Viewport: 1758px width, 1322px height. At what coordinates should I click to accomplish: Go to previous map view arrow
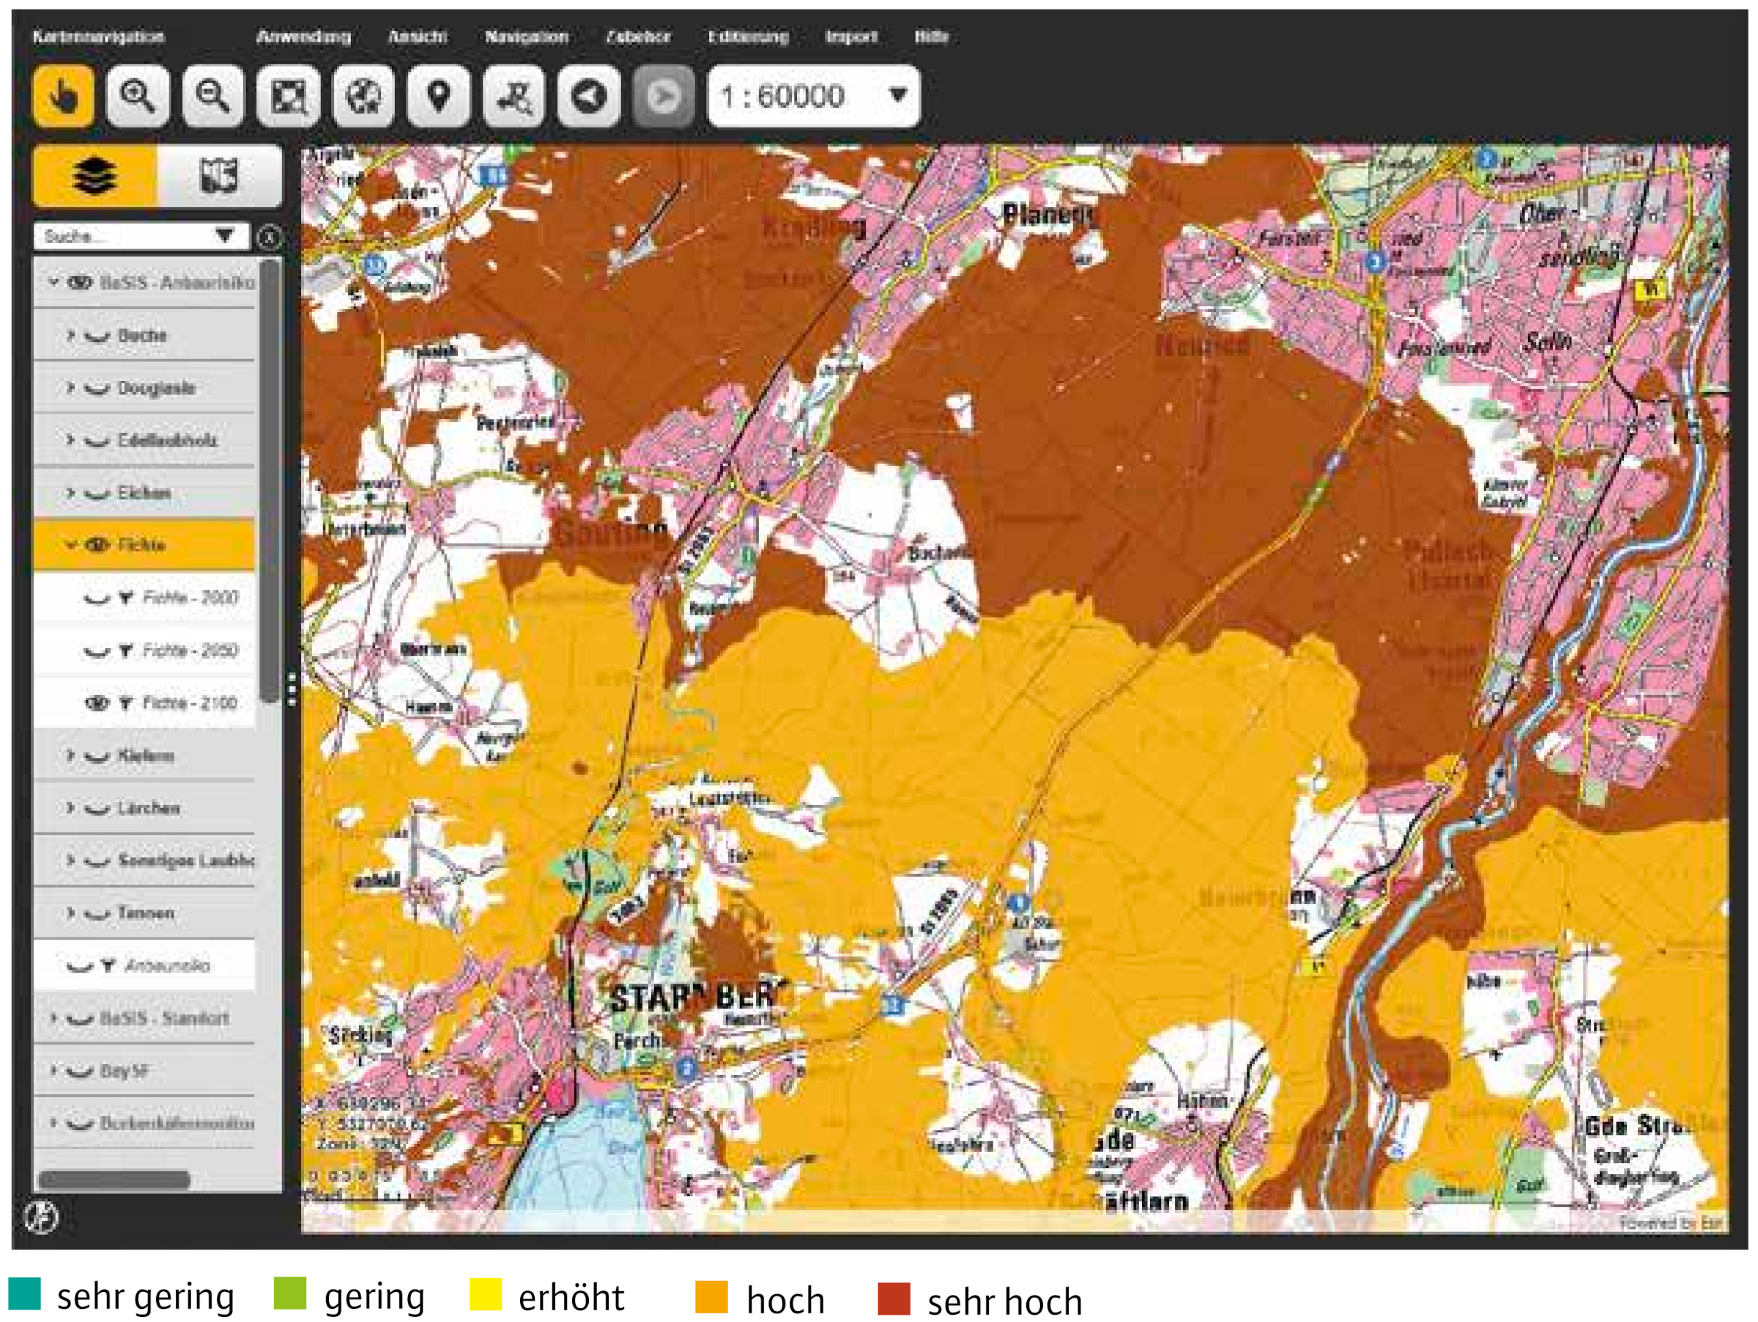588,97
